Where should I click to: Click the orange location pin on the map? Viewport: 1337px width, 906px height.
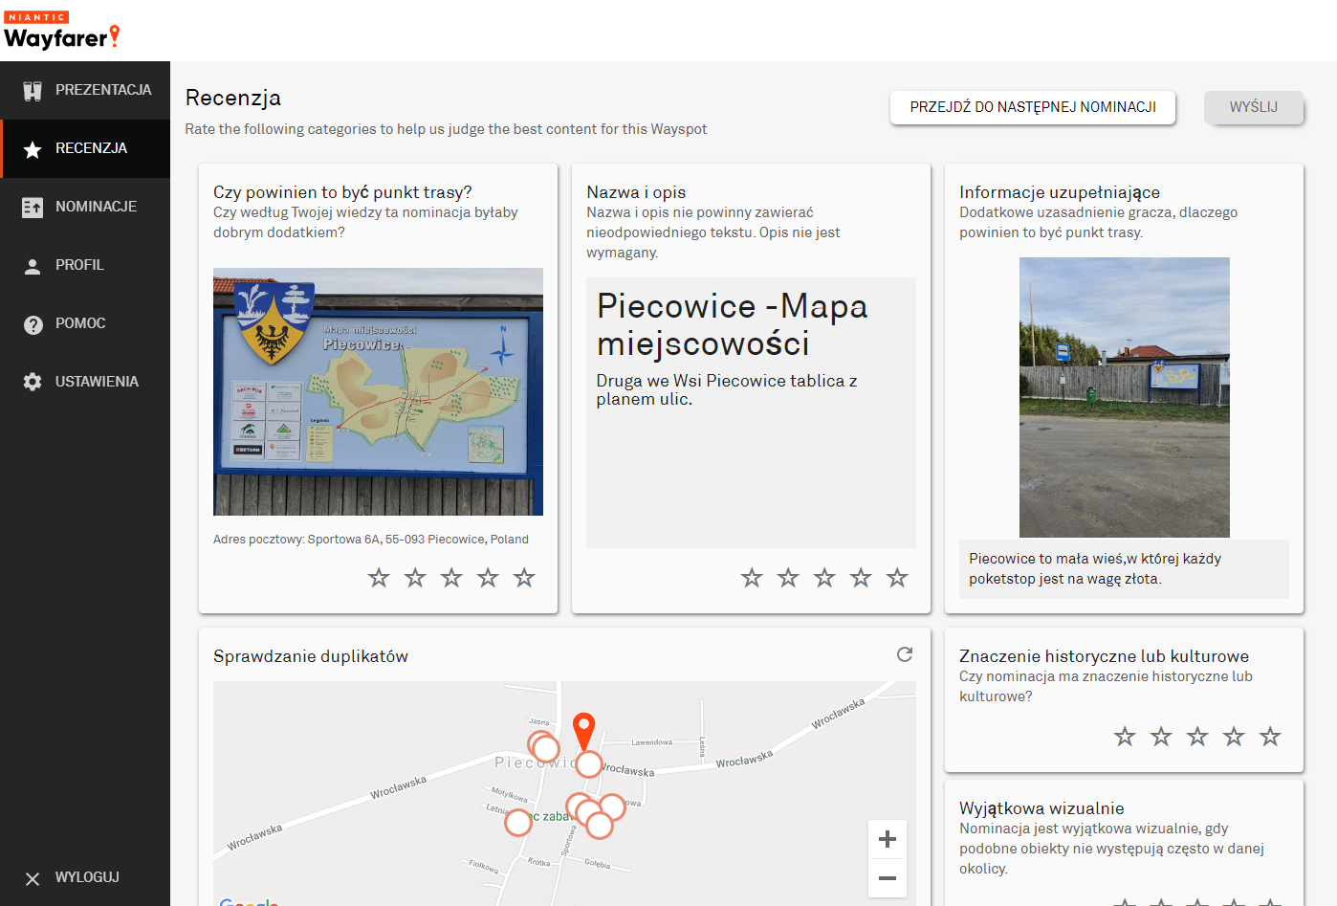(583, 730)
